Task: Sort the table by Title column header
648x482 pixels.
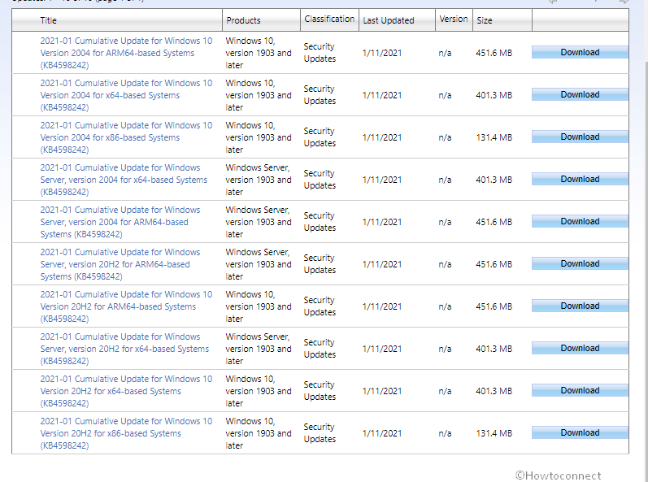Action: [49, 20]
